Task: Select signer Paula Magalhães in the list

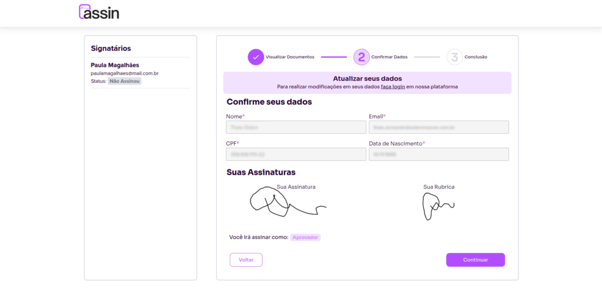Action: (x=115, y=65)
